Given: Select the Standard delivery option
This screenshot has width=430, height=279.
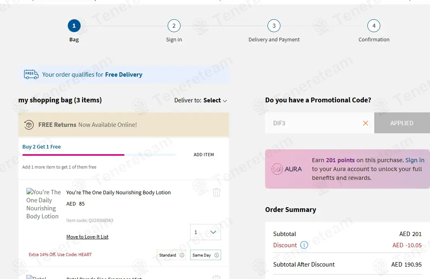Looking at the screenshot, I should [171, 255].
